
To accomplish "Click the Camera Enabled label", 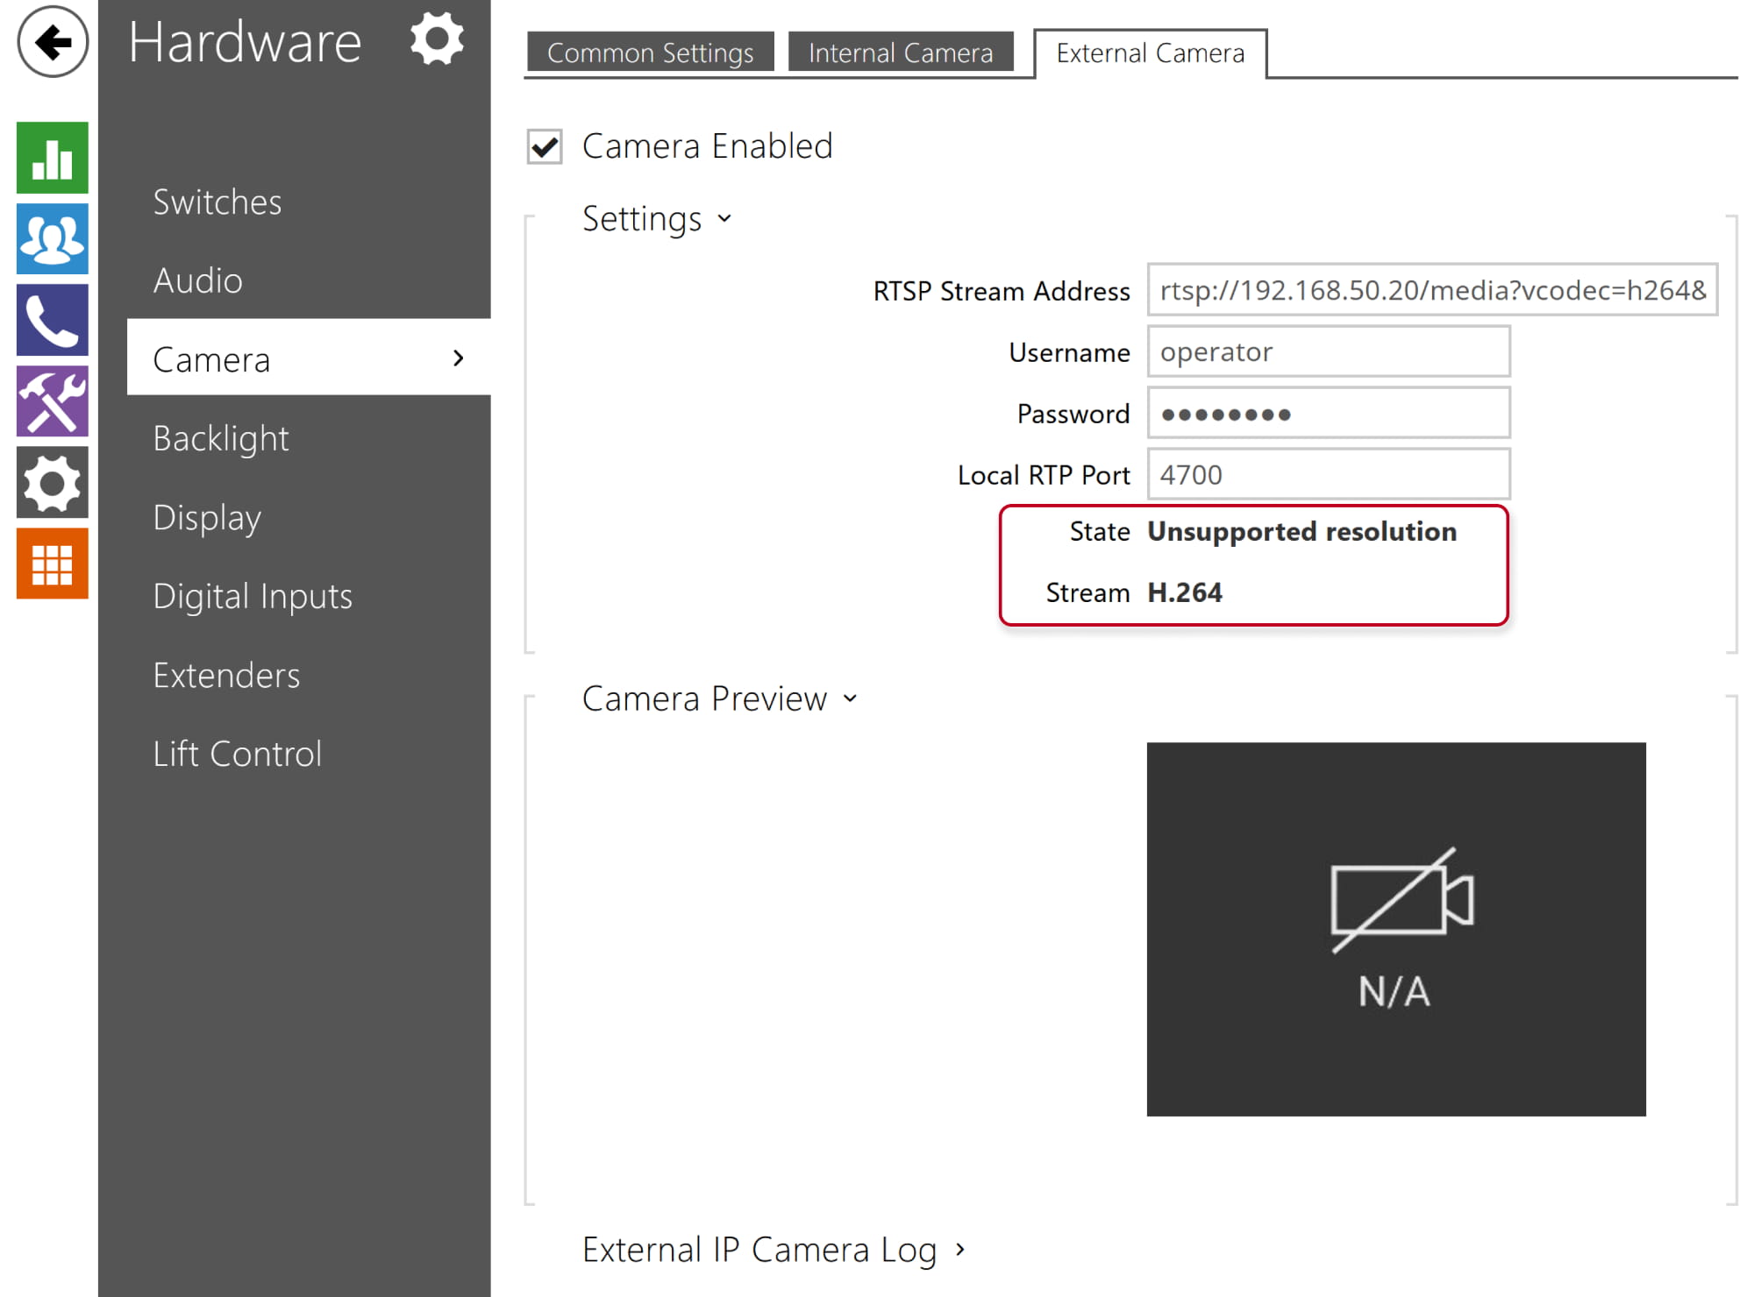I will [x=707, y=145].
